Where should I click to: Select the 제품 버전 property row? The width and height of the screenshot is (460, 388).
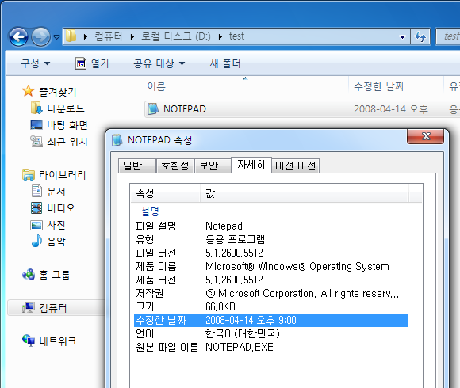click(271, 280)
